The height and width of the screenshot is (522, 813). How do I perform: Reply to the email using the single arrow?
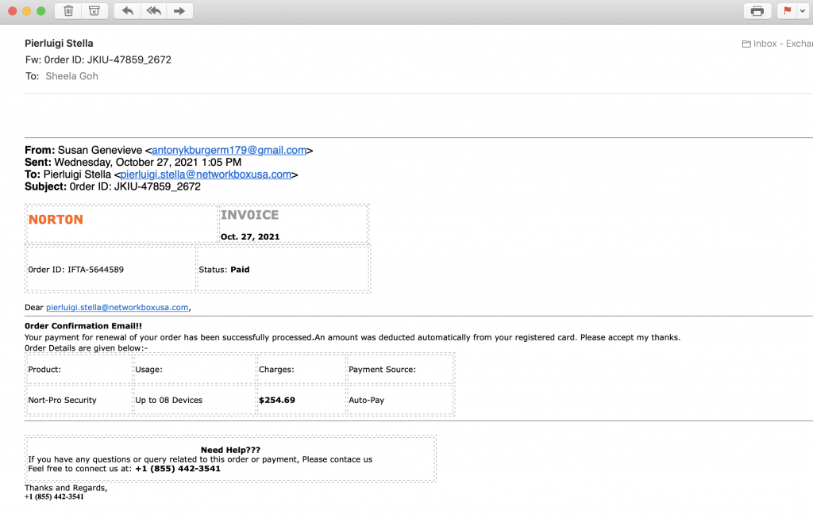128,11
